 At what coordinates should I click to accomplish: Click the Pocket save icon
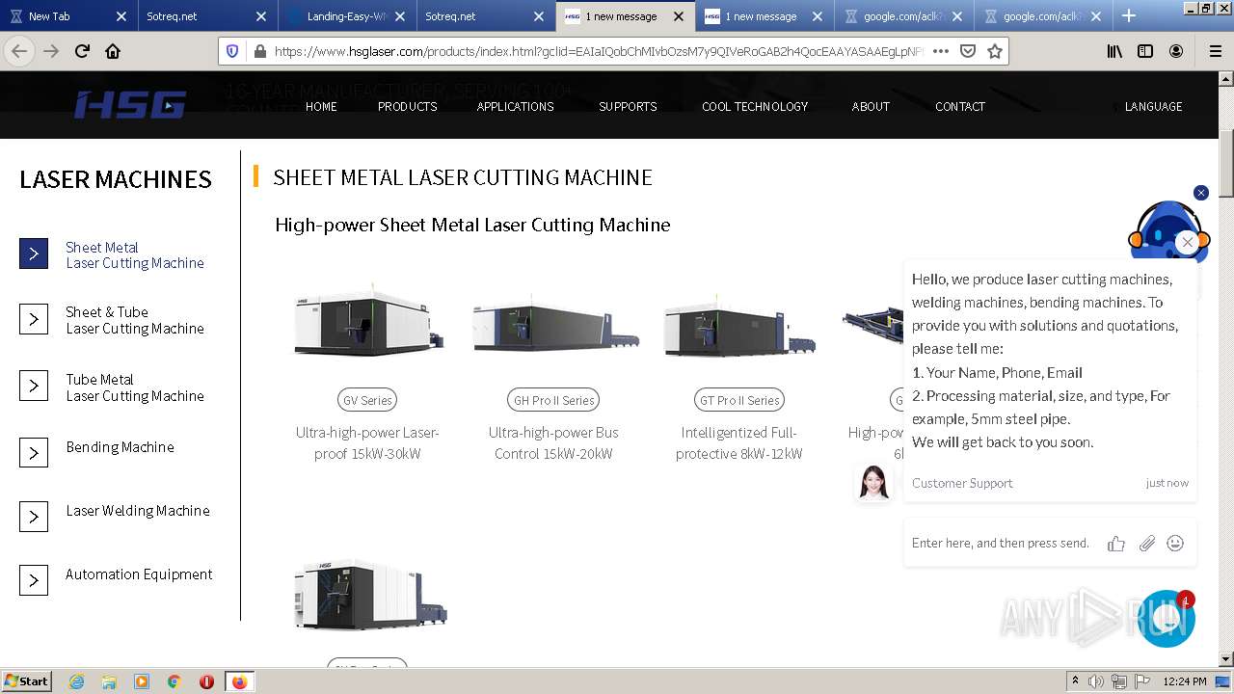968,51
